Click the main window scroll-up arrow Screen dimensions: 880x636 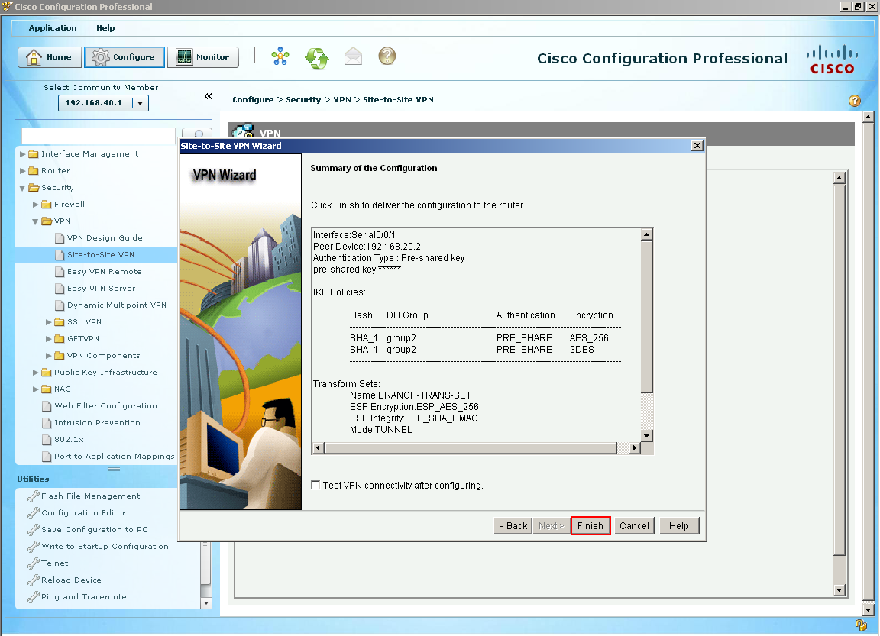[x=869, y=118]
